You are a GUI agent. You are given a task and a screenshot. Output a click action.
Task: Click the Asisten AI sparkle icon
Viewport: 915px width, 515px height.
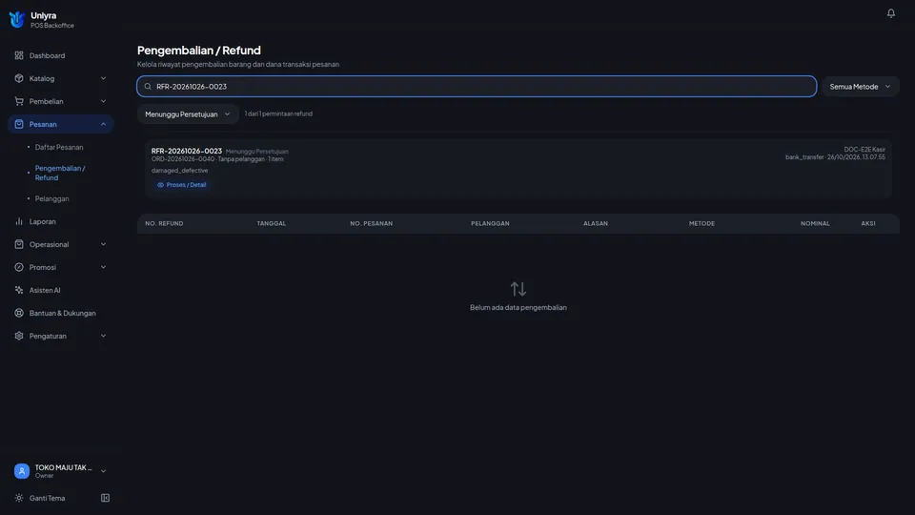[x=19, y=290]
